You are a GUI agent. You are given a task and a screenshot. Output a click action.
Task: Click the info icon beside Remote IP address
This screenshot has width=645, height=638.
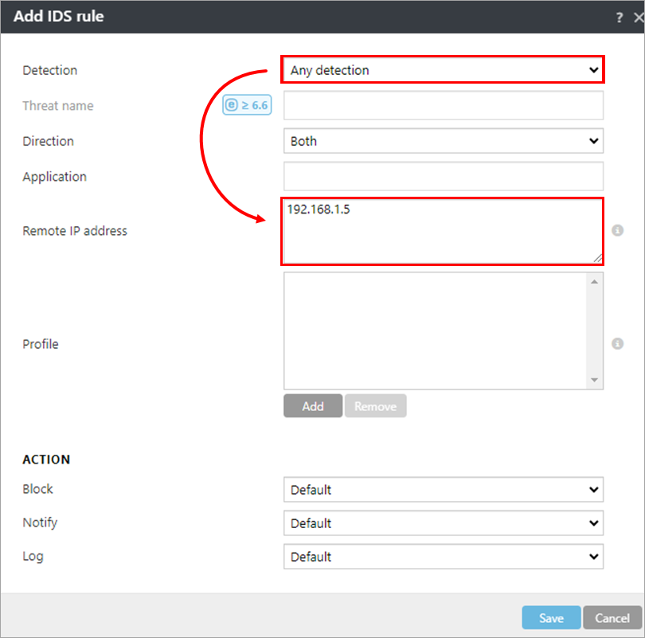(x=617, y=230)
